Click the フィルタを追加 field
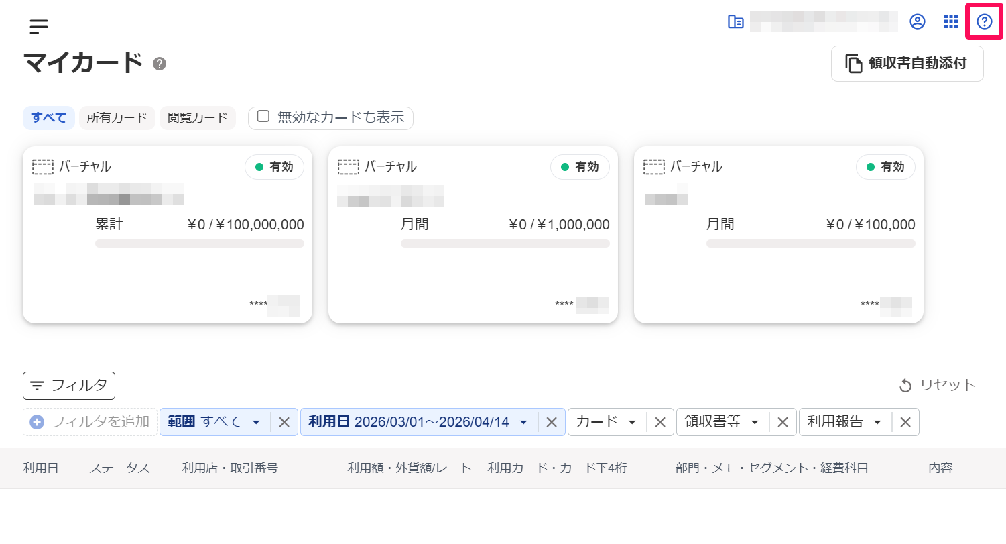1006x544 pixels. pos(90,422)
